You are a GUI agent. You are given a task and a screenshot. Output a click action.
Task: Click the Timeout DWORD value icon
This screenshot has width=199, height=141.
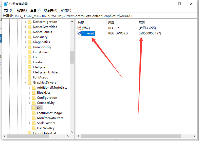pyautogui.click(x=79, y=33)
